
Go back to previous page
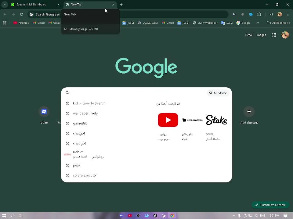(5, 14)
